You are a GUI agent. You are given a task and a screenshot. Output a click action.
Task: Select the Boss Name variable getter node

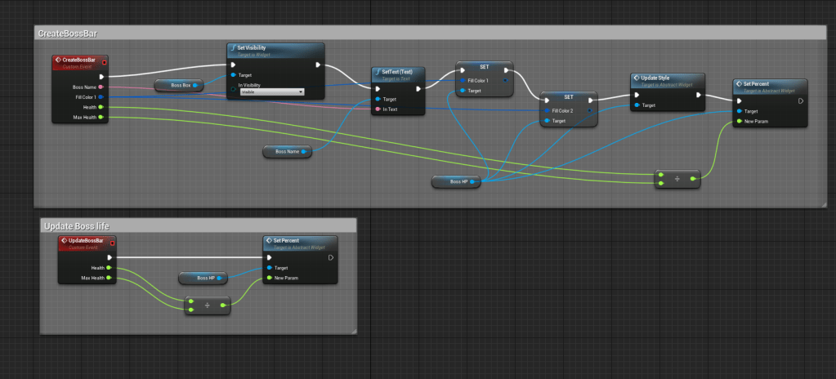(x=287, y=151)
